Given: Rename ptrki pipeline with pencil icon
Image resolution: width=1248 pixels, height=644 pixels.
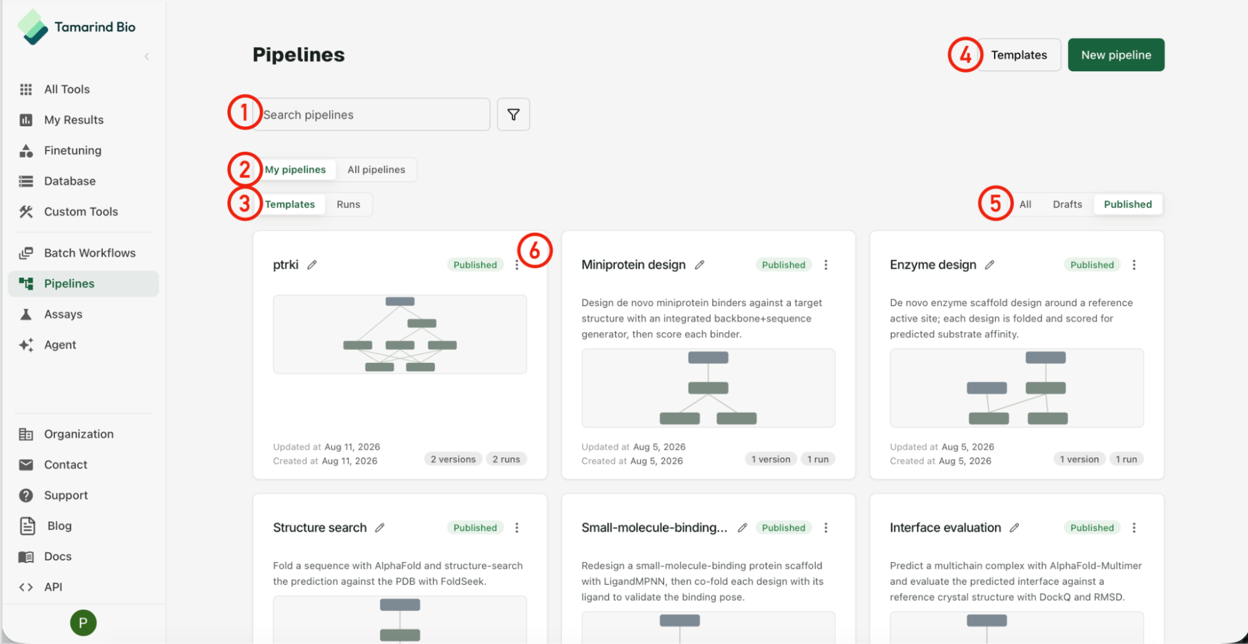Looking at the screenshot, I should click(x=312, y=265).
